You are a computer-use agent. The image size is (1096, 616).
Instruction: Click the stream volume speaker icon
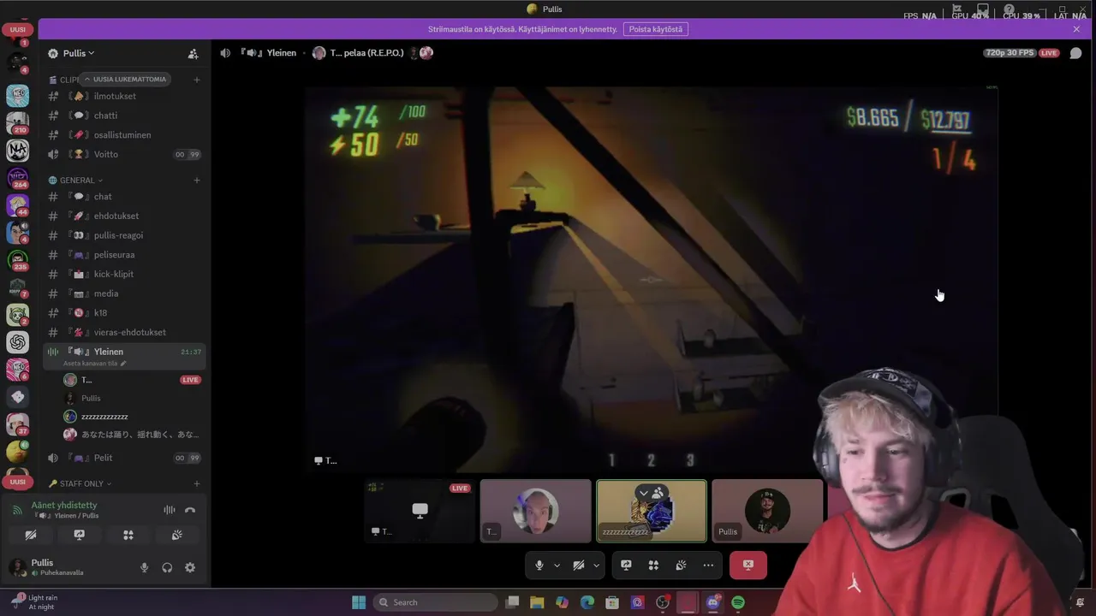click(225, 53)
